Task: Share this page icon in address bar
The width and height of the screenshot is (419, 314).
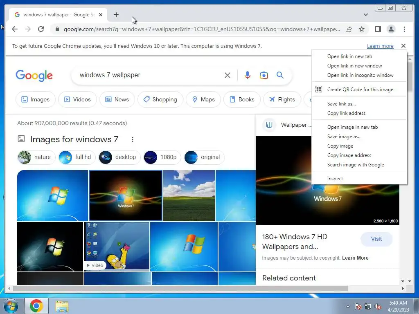Action: tap(349, 29)
